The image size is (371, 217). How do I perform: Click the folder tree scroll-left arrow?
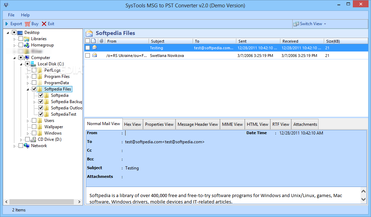pos(6,202)
